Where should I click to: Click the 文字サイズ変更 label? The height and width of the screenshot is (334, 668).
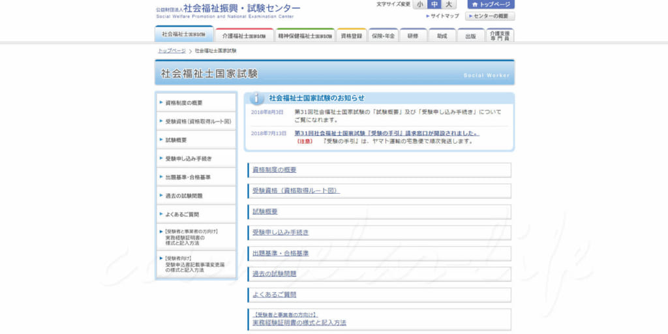pos(393,5)
